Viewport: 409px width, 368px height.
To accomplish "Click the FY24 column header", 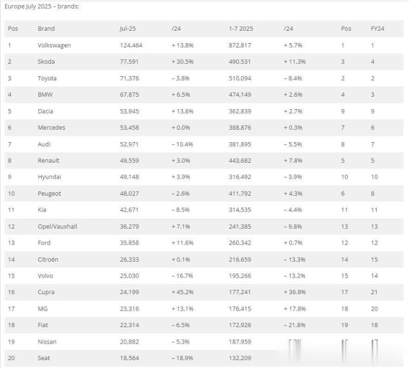I will (377, 28).
